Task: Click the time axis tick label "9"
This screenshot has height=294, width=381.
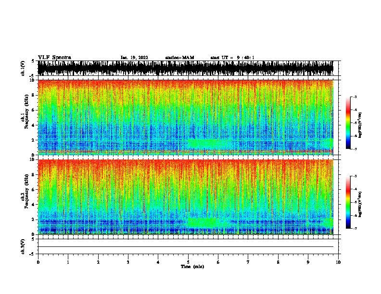Action: [308, 262]
